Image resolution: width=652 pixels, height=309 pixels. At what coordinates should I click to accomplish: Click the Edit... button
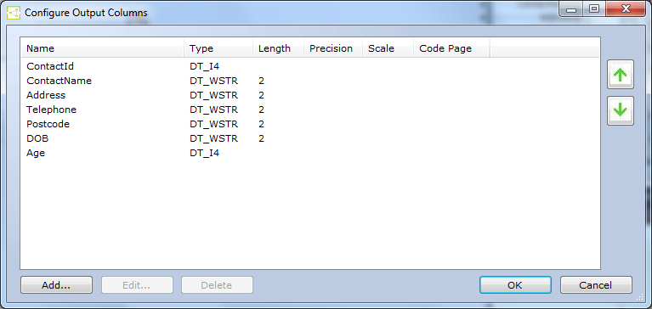click(x=137, y=285)
